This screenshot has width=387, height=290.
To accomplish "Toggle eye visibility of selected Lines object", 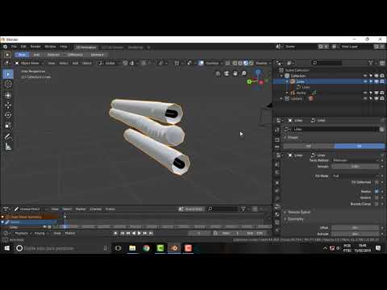I will pos(365,81).
